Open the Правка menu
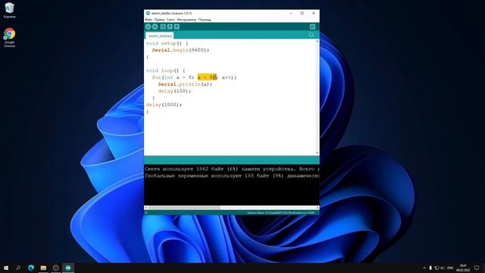Viewport: 485px width, 273px height. 159,20
